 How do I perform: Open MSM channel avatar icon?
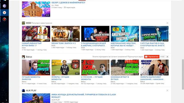[23, 23]
